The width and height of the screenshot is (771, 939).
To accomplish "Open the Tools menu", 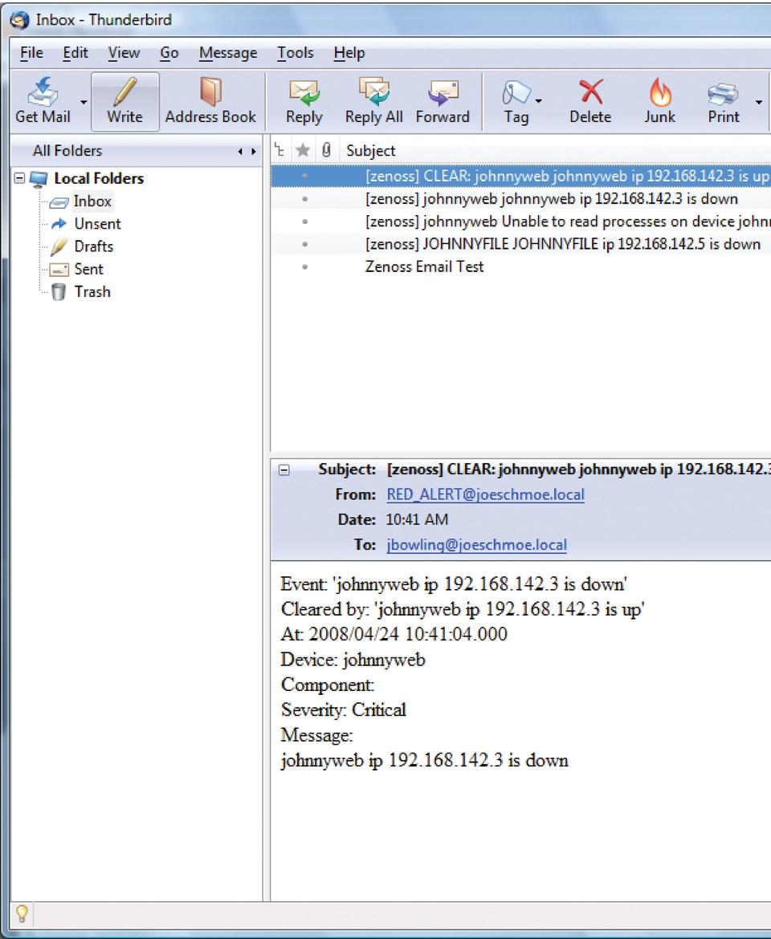I will click(x=295, y=53).
